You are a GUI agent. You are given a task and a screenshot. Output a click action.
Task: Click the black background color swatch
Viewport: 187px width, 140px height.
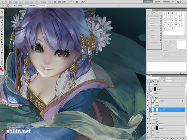pos(3,71)
